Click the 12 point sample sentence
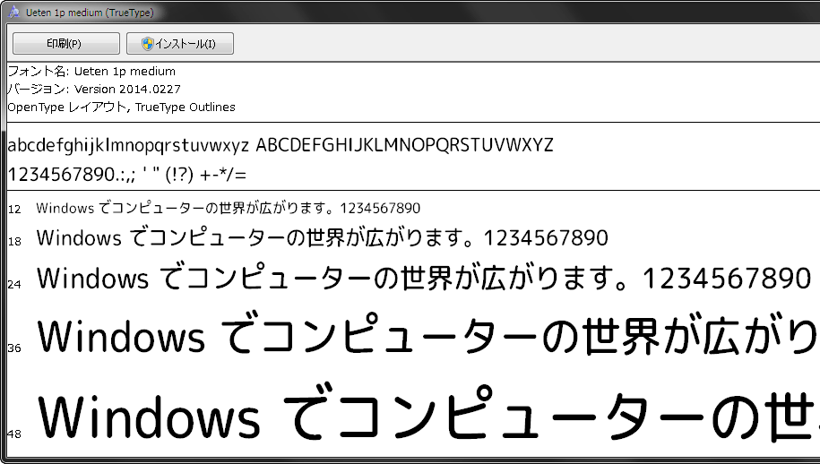 tap(228, 208)
